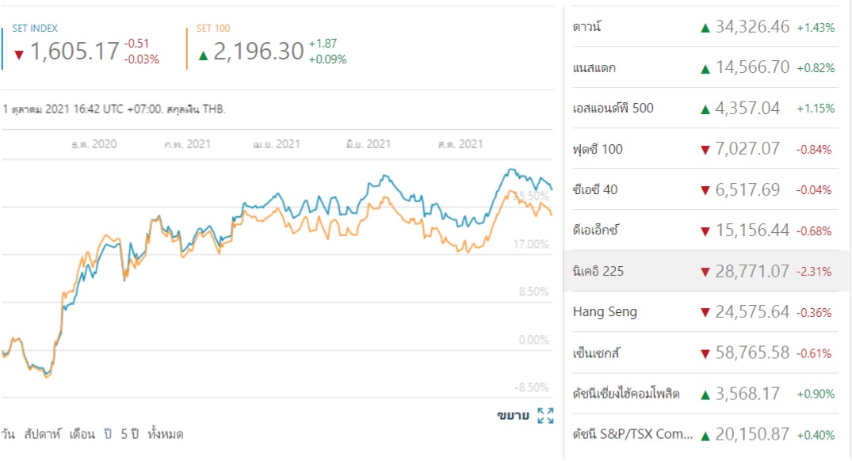Select the เดือน time range

[82, 434]
